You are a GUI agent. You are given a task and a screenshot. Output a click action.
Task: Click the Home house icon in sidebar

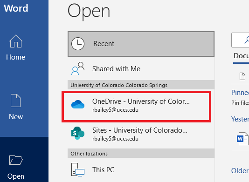coord(16,41)
